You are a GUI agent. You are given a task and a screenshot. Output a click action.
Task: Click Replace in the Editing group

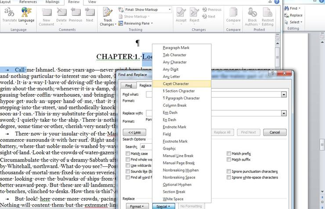(293, 15)
